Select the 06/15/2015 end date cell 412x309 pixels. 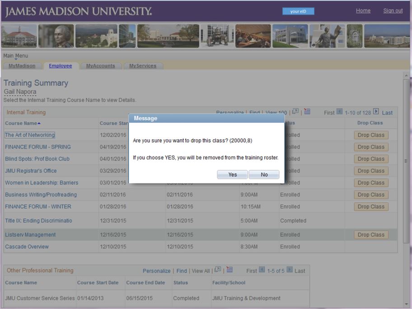coord(139,298)
